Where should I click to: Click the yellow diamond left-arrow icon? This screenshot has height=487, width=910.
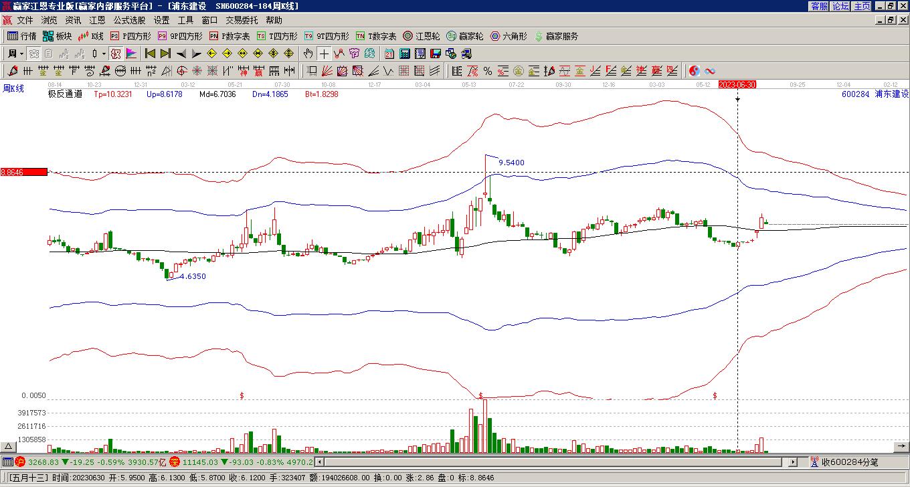point(211,54)
